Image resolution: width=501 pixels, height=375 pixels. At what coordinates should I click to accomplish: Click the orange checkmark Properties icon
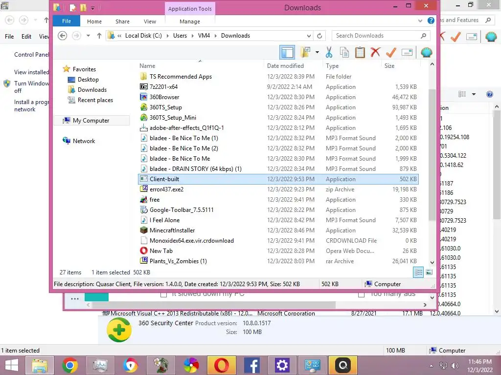(x=391, y=52)
